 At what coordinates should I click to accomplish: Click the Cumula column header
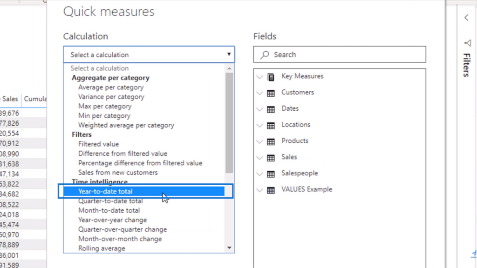(x=34, y=99)
